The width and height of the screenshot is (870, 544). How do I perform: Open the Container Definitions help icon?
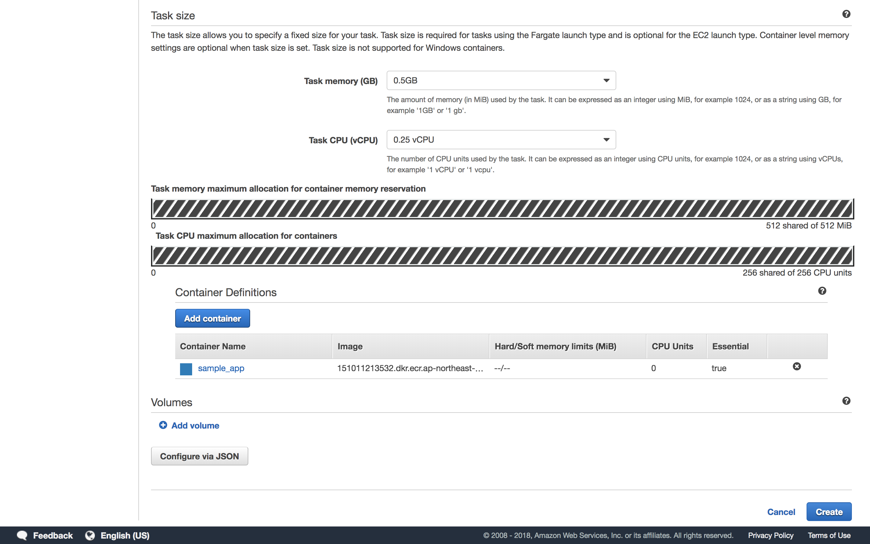tap(822, 291)
